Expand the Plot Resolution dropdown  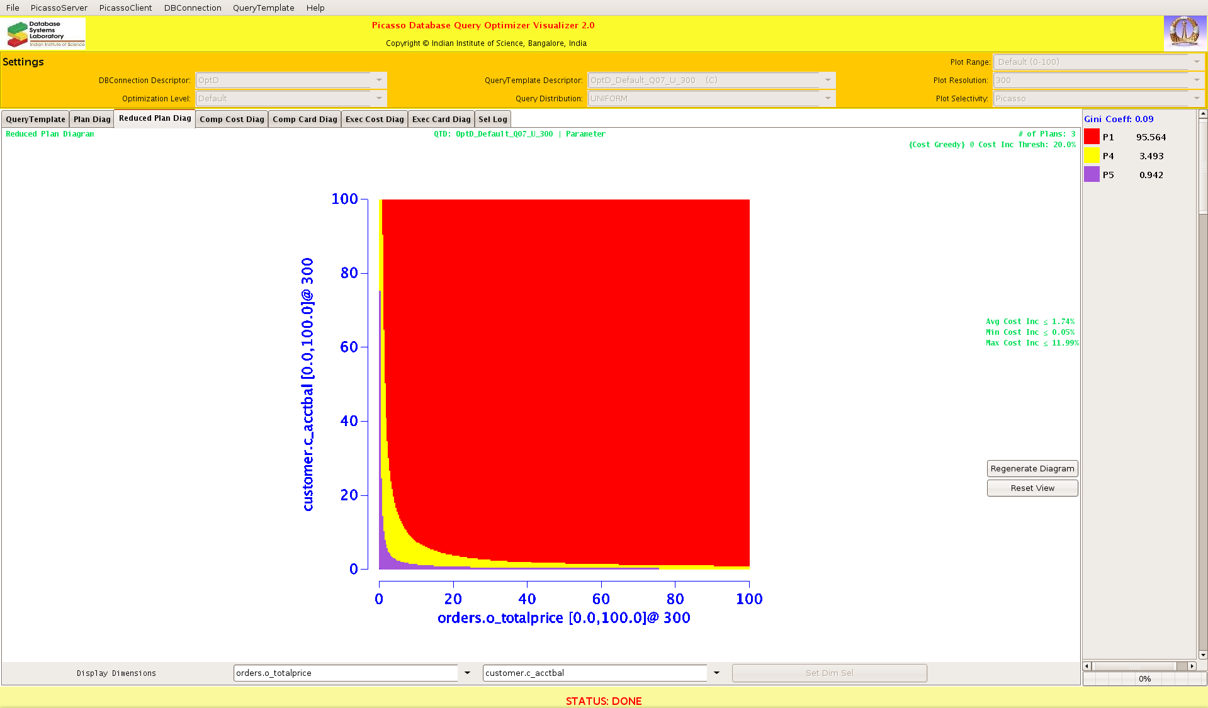1196,80
